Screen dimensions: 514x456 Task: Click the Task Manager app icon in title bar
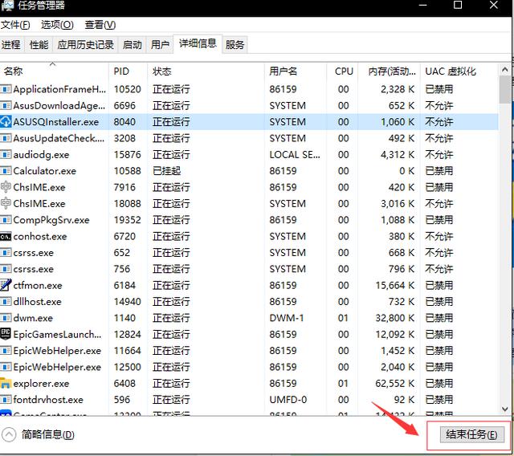[6, 6]
